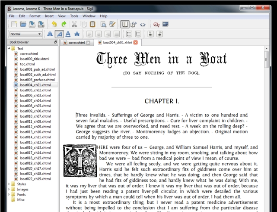277x212 pixels.
Task: Toggle bold formatting
Action: click(x=50, y=34)
